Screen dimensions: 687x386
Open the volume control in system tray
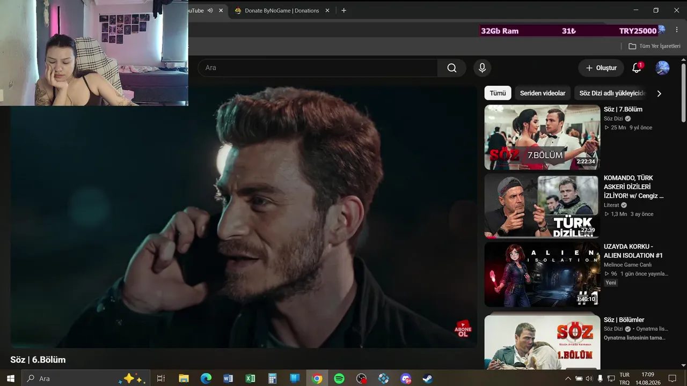(589, 378)
